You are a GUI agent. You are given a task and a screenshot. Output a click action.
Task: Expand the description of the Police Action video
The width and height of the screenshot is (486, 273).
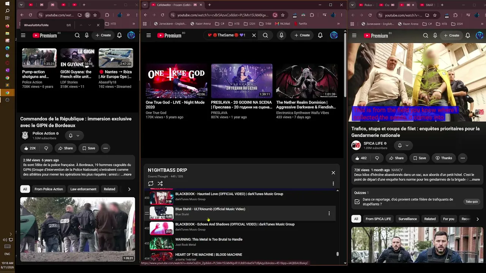126,174
